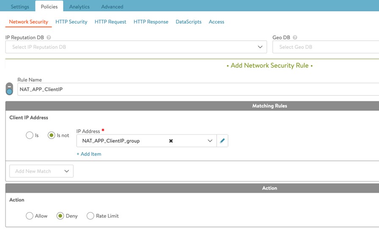This screenshot has width=379, height=229.
Task: Choose the Deny action radio button
Action: pos(60,216)
